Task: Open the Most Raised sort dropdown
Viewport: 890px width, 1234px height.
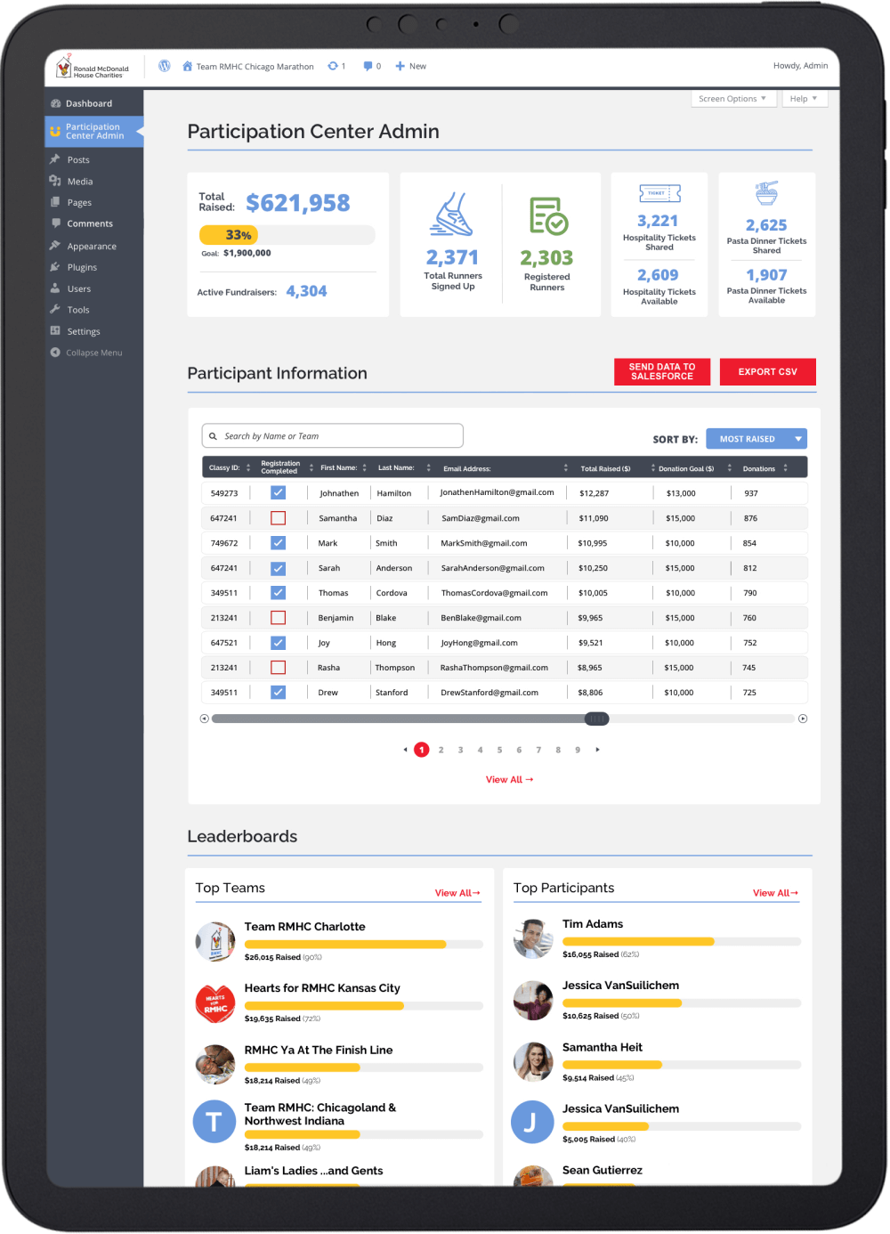Action: pos(756,439)
